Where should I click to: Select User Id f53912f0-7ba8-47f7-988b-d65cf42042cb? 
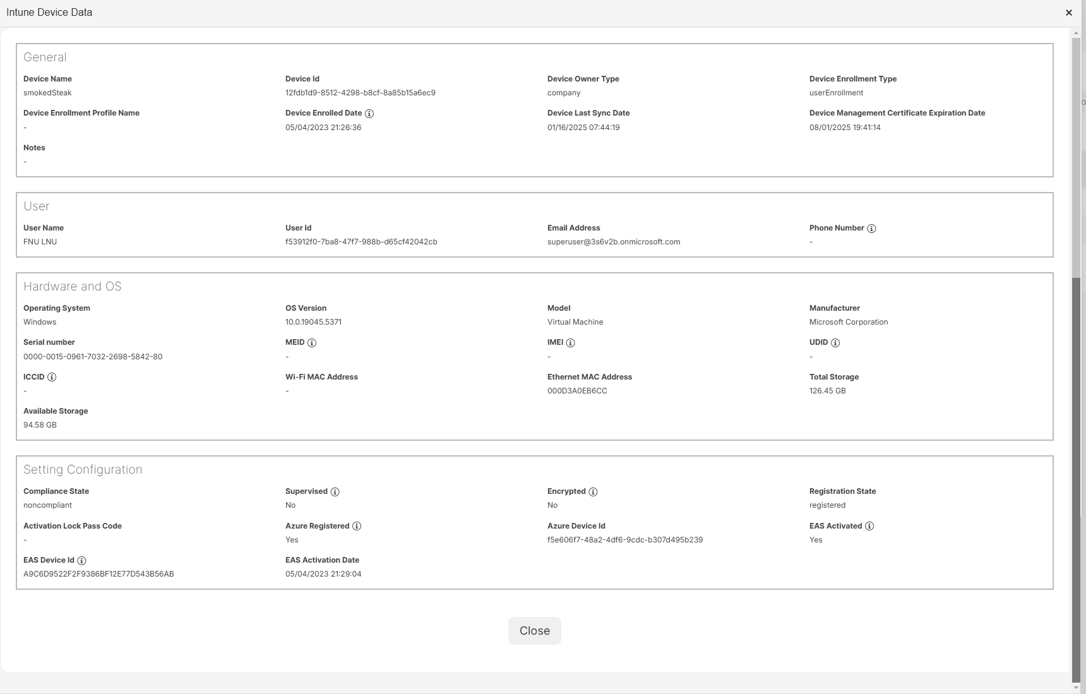tap(361, 242)
